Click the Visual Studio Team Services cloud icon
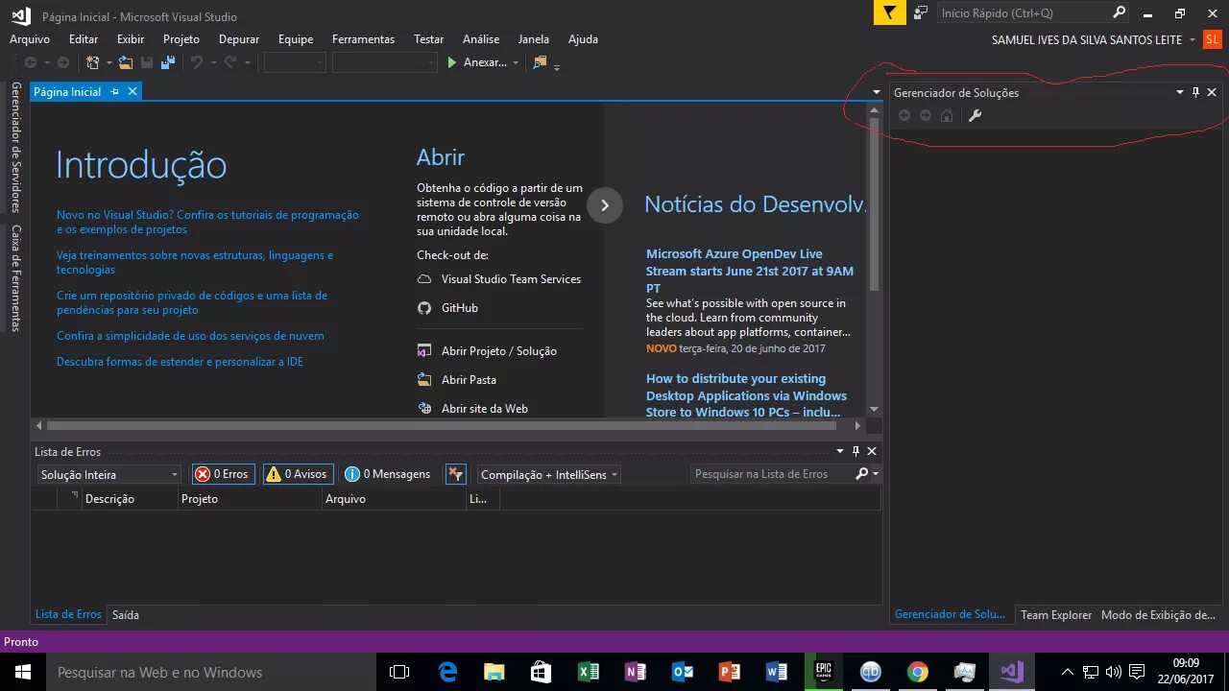Viewport: 1229px width, 691px height. (x=424, y=279)
